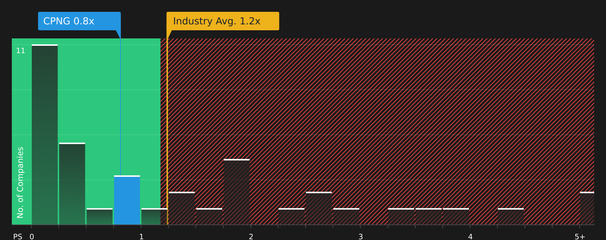Click the x-axis label '4'
This screenshot has width=606, height=240.
coord(470,237)
